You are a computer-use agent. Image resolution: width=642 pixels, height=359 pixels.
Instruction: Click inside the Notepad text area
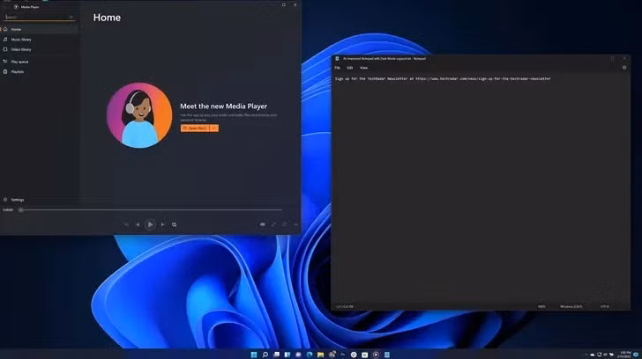pyautogui.click(x=481, y=188)
